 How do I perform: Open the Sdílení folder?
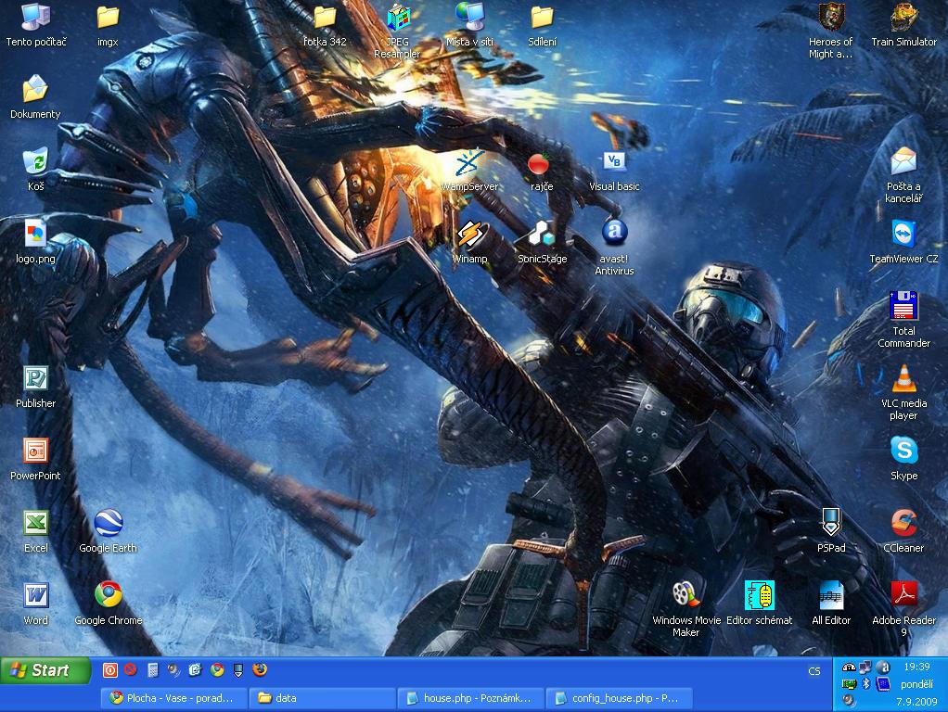pyautogui.click(x=542, y=25)
